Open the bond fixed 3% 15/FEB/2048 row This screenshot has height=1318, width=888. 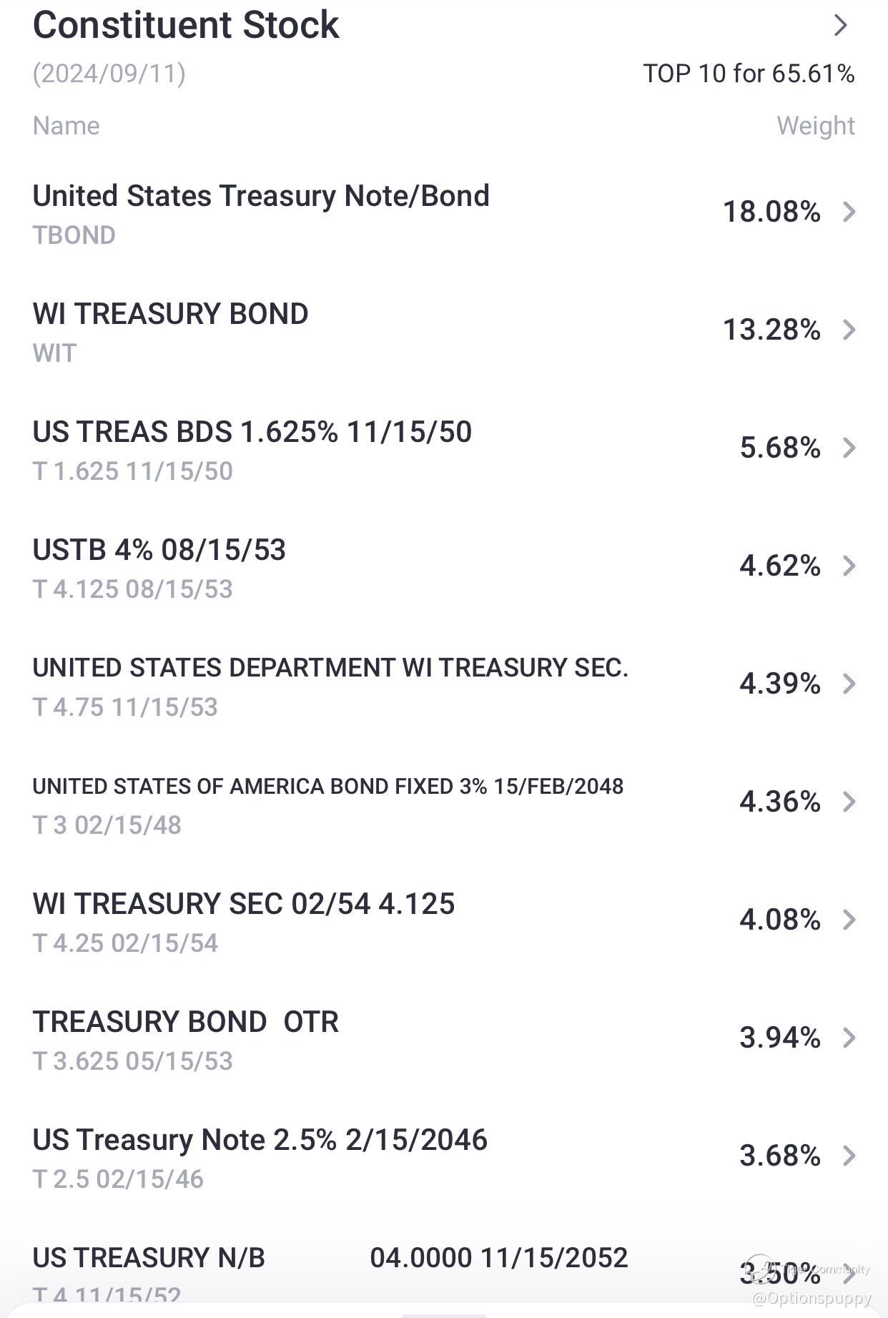[327, 787]
